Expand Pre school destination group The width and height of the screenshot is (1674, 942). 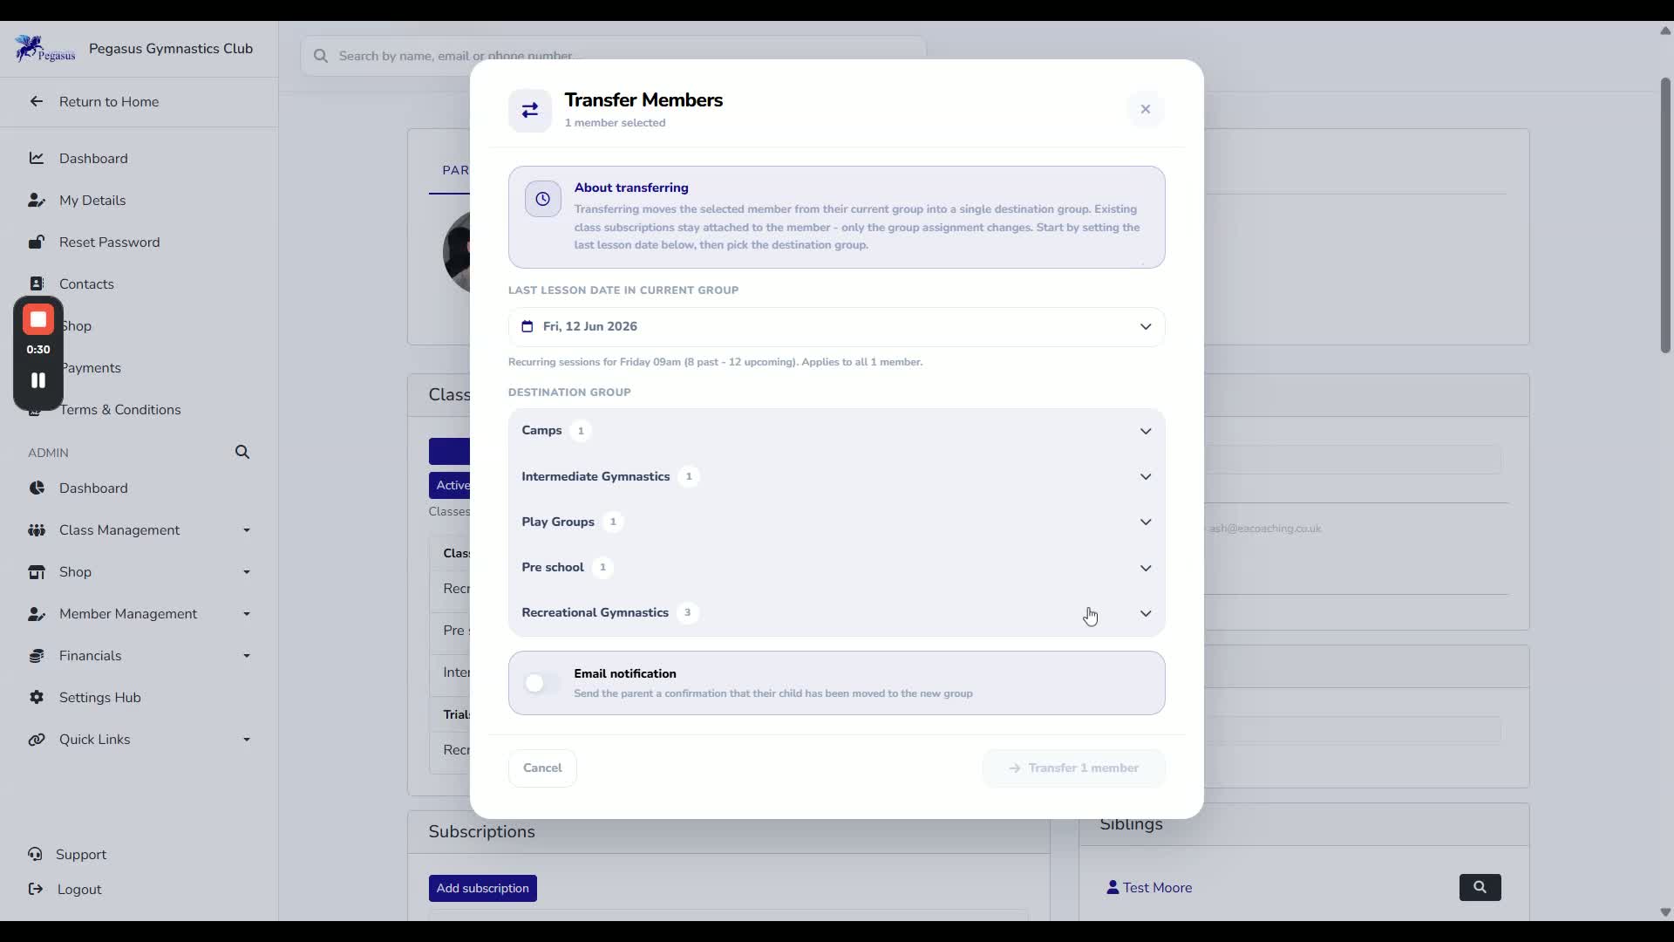836,568
